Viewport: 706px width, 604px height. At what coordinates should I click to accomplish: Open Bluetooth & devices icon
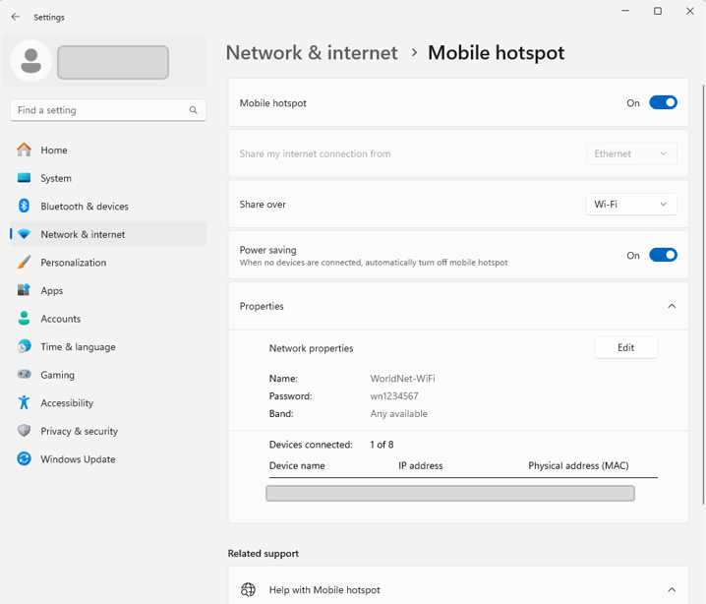(25, 207)
